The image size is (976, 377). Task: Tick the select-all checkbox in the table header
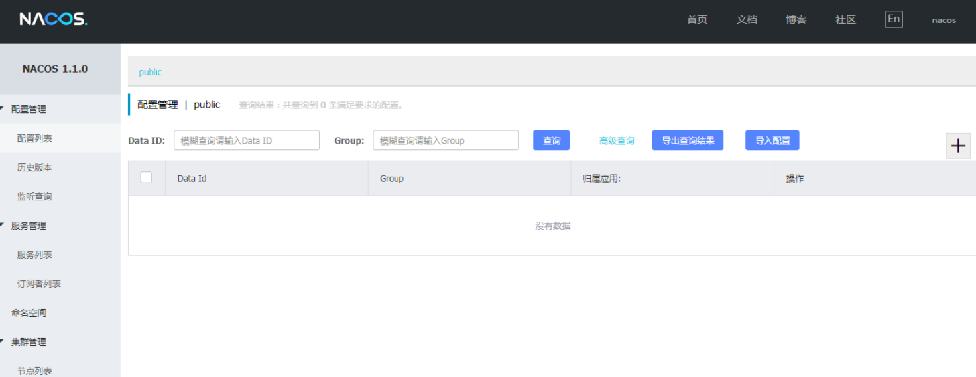147,177
